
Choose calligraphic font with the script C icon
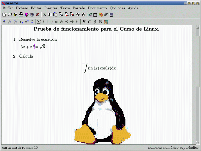click(x=89, y=22)
